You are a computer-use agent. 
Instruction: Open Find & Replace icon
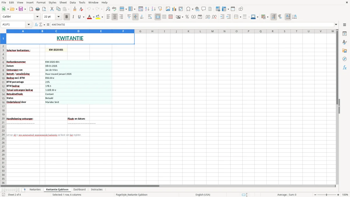click(x=108, y=9)
